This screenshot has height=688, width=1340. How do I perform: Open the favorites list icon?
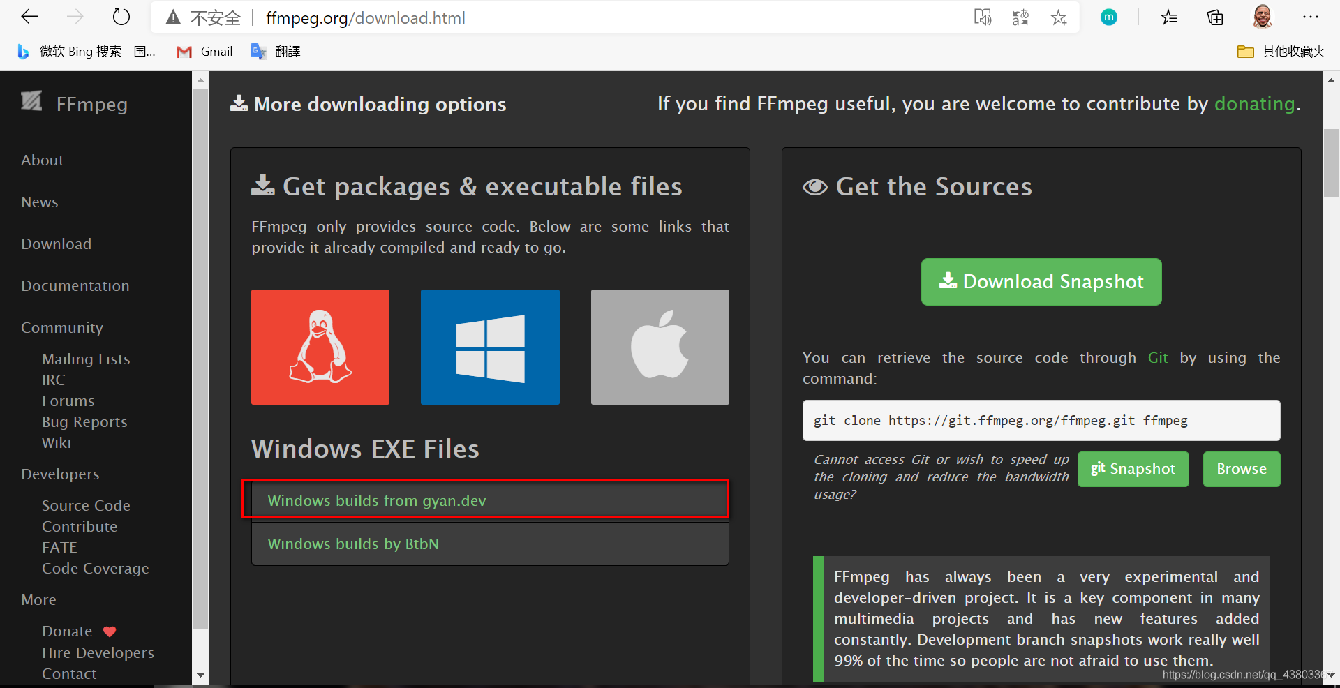(x=1168, y=17)
